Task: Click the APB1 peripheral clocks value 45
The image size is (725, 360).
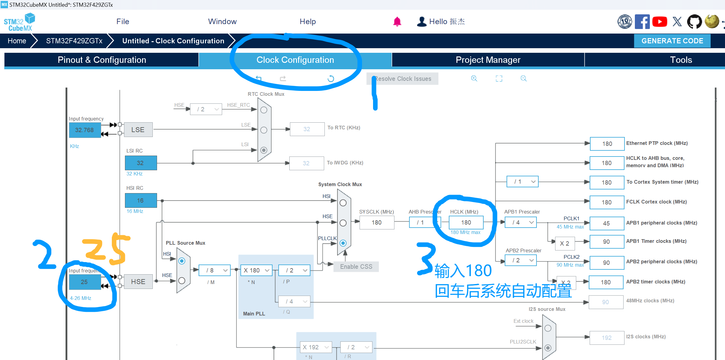Action: 607,223
